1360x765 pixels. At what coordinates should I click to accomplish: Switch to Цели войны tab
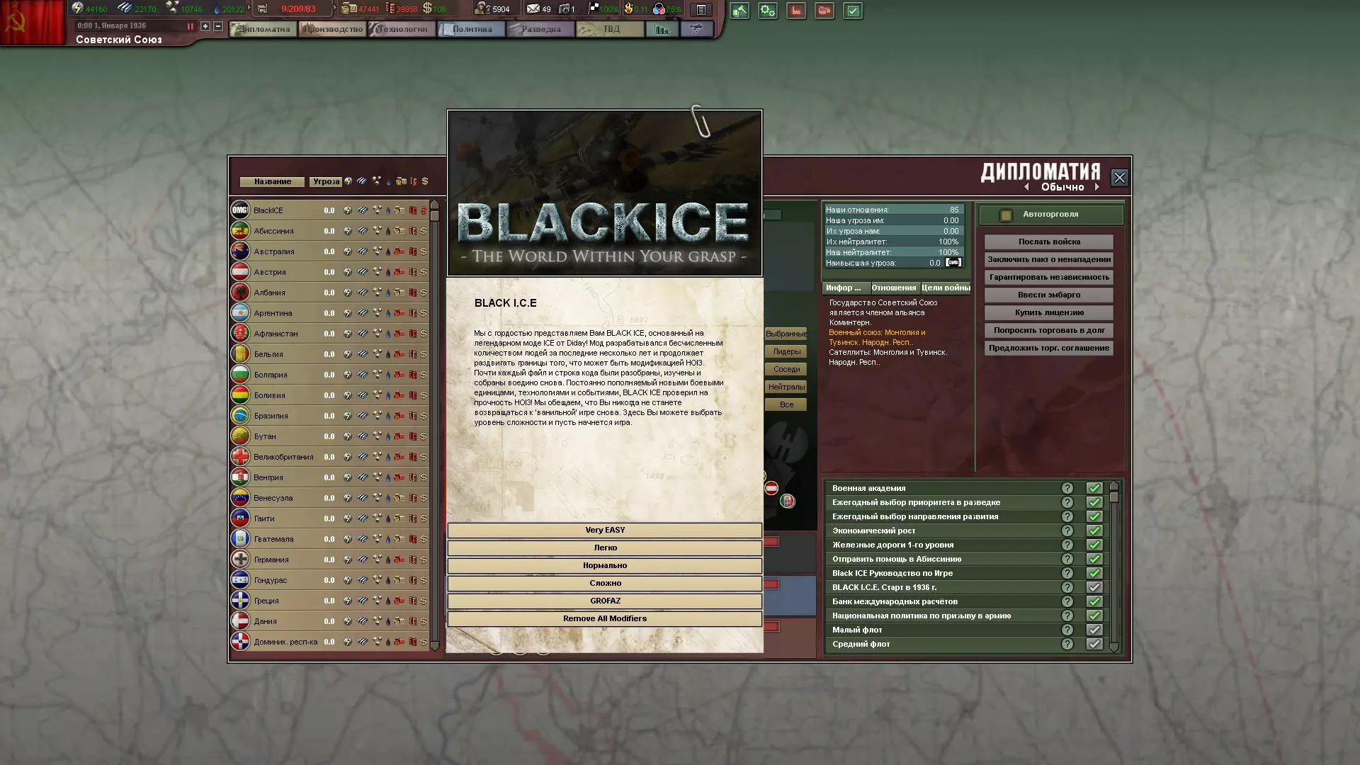tap(945, 288)
